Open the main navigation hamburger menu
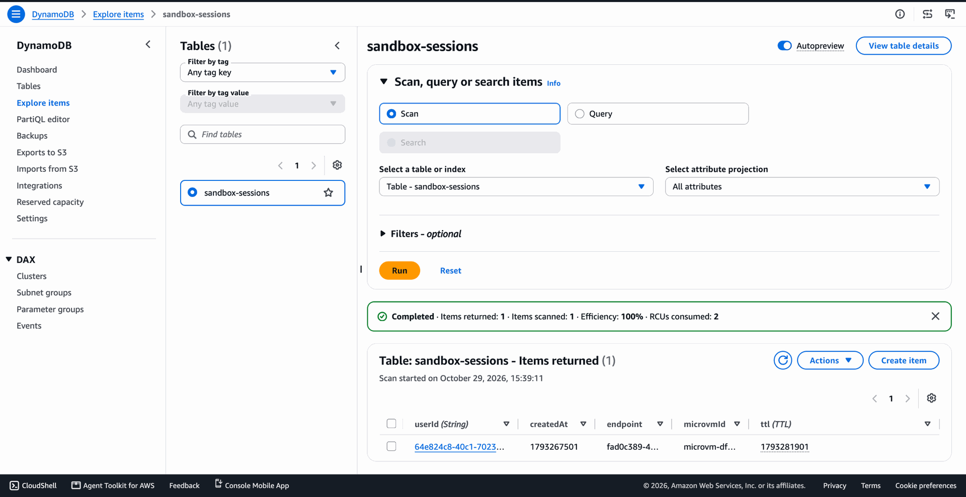The width and height of the screenshot is (966, 497). coord(16,14)
